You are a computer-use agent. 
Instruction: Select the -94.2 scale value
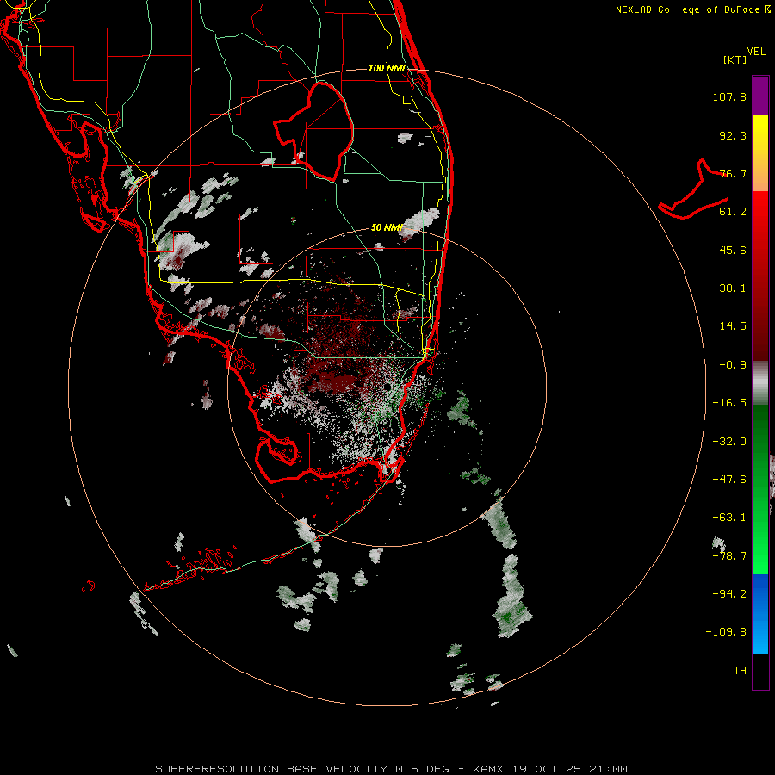click(x=729, y=593)
